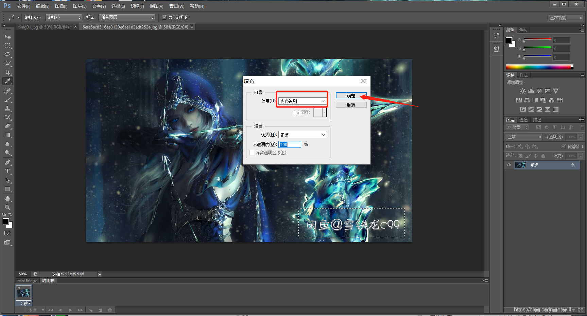Toggle lock position icon
587x316 pixels.
[x=535, y=156]
